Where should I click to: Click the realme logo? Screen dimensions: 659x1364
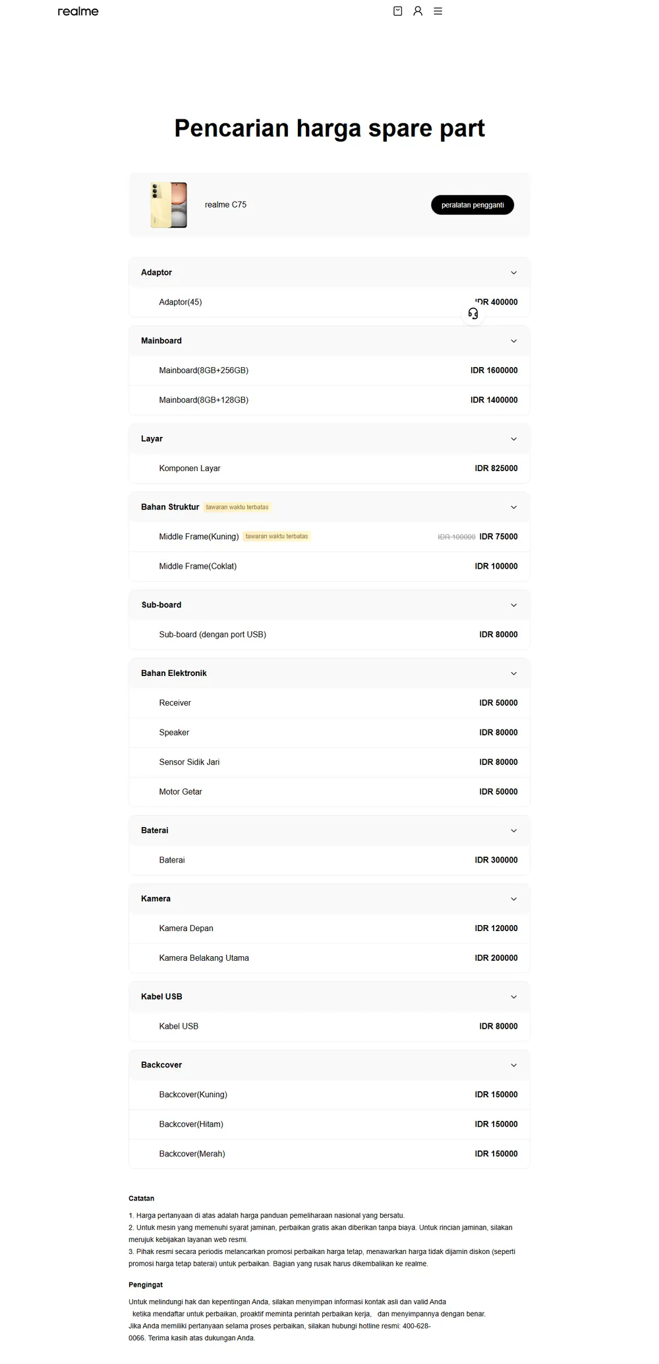[78, 11]
